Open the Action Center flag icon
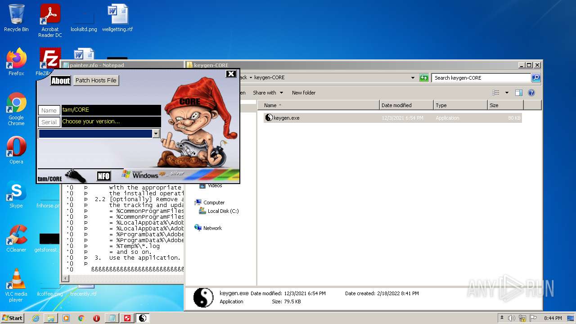576x324 pixels. tap(533, 318)
